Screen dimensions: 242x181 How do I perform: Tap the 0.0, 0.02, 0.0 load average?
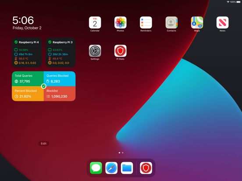[60, 63]
